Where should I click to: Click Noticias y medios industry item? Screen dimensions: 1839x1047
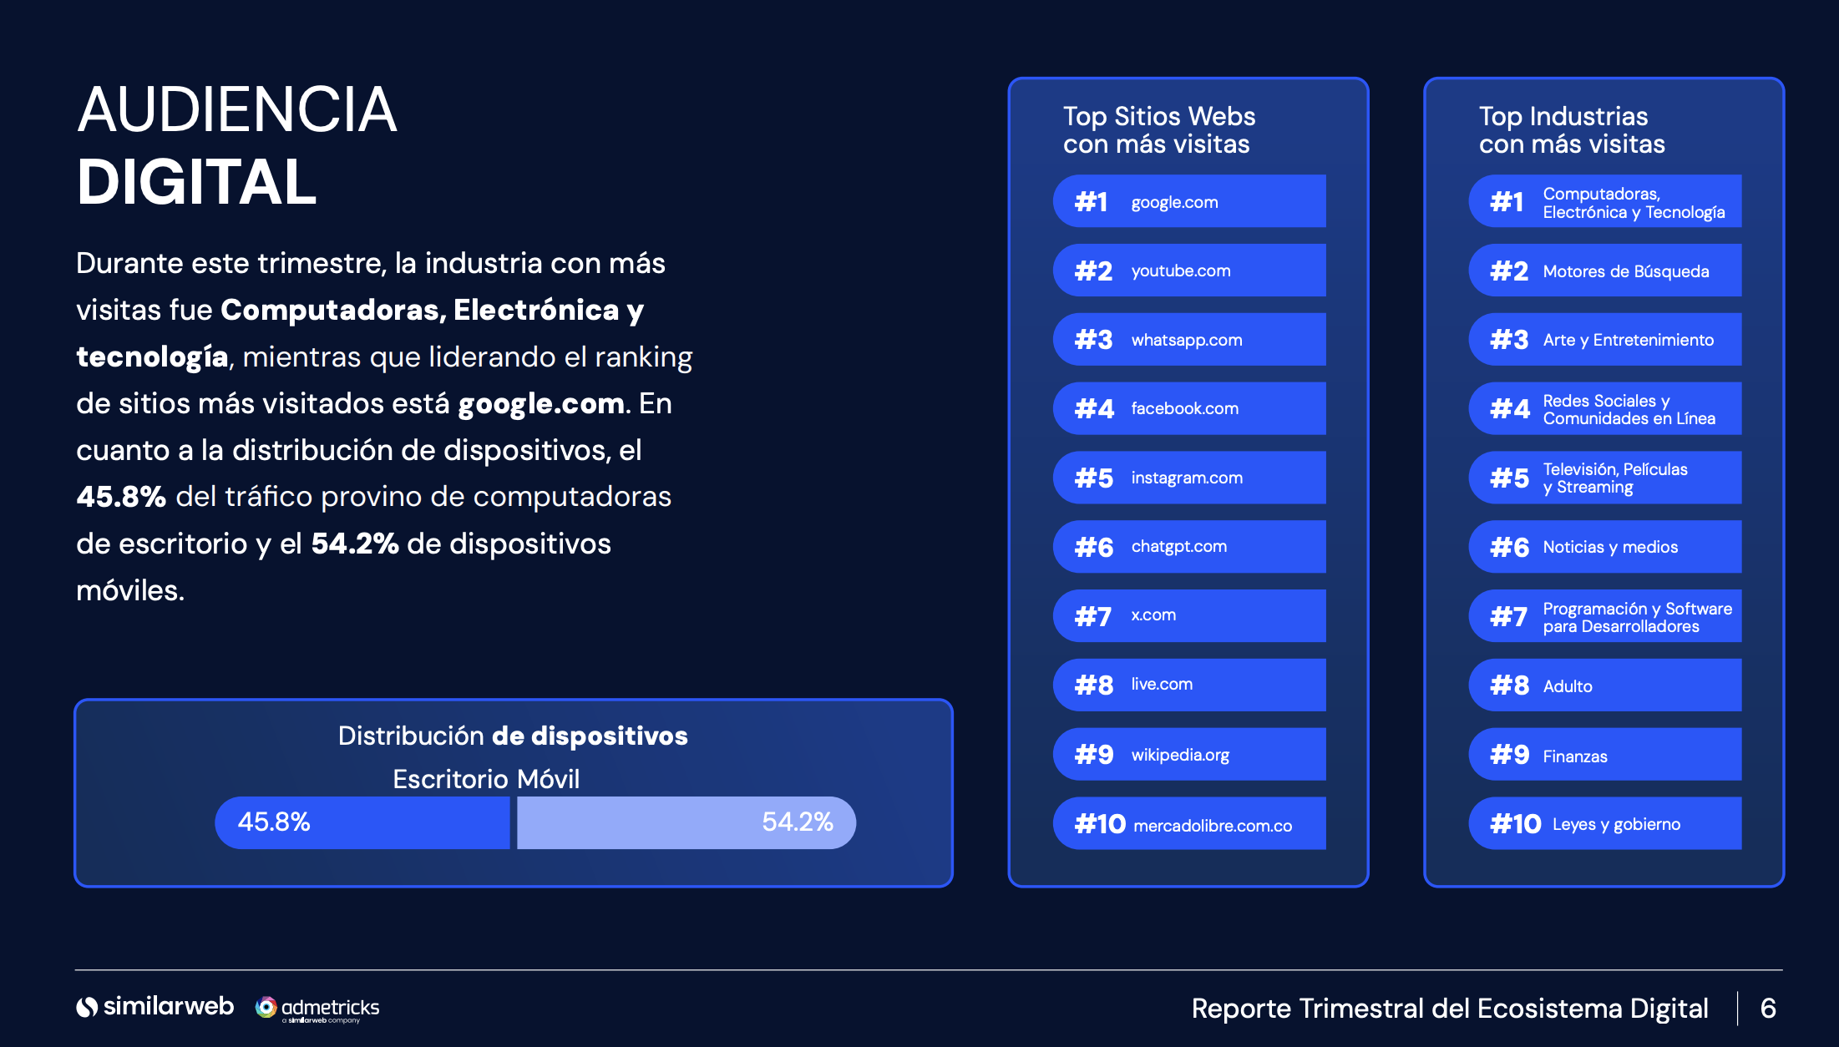point(1604,547)
